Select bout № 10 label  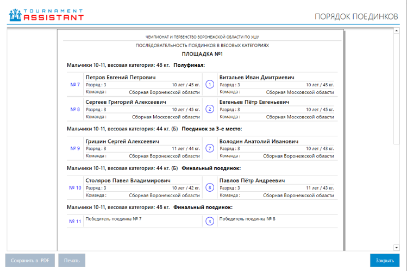(75, 188)
